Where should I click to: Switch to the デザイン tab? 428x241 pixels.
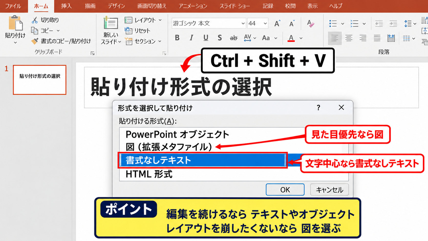(116, 6)
